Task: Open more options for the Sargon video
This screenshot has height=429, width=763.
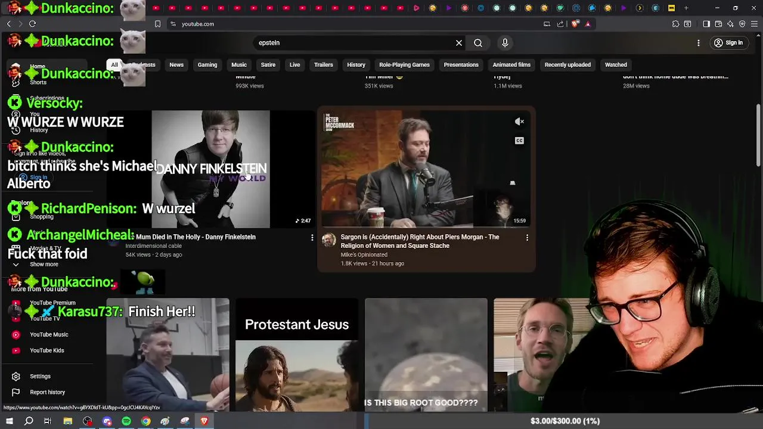Action: pos(527,238)
